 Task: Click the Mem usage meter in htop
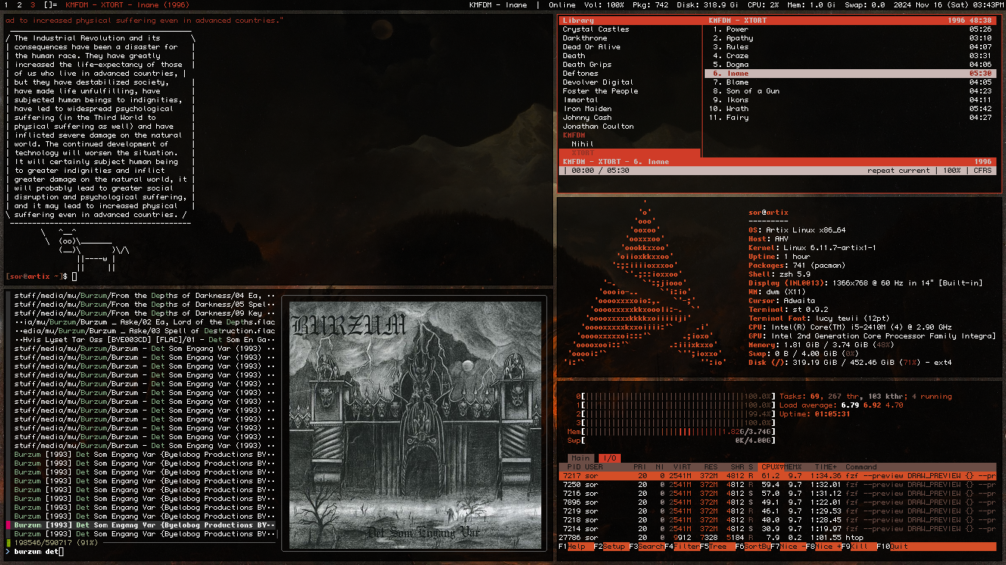pos(670,432)
